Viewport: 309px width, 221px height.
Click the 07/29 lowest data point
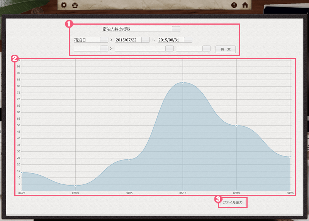click(75, 186)
